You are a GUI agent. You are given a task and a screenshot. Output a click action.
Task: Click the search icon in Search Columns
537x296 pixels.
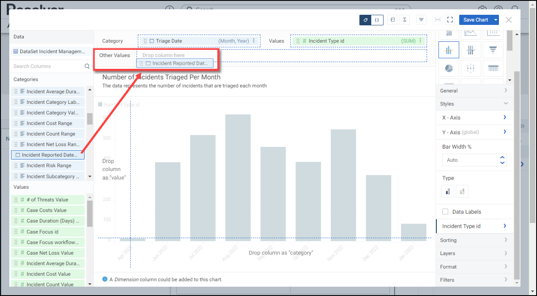[x=87, y=66]
